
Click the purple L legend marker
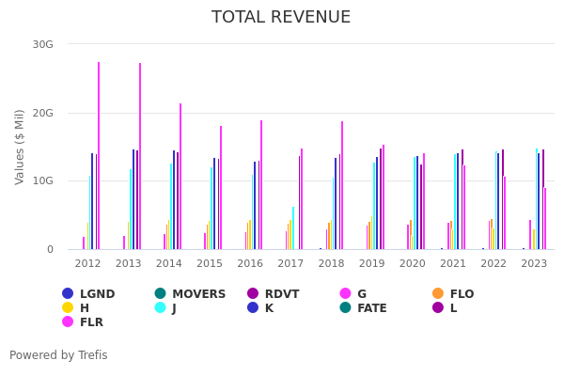tap(438, 308)
